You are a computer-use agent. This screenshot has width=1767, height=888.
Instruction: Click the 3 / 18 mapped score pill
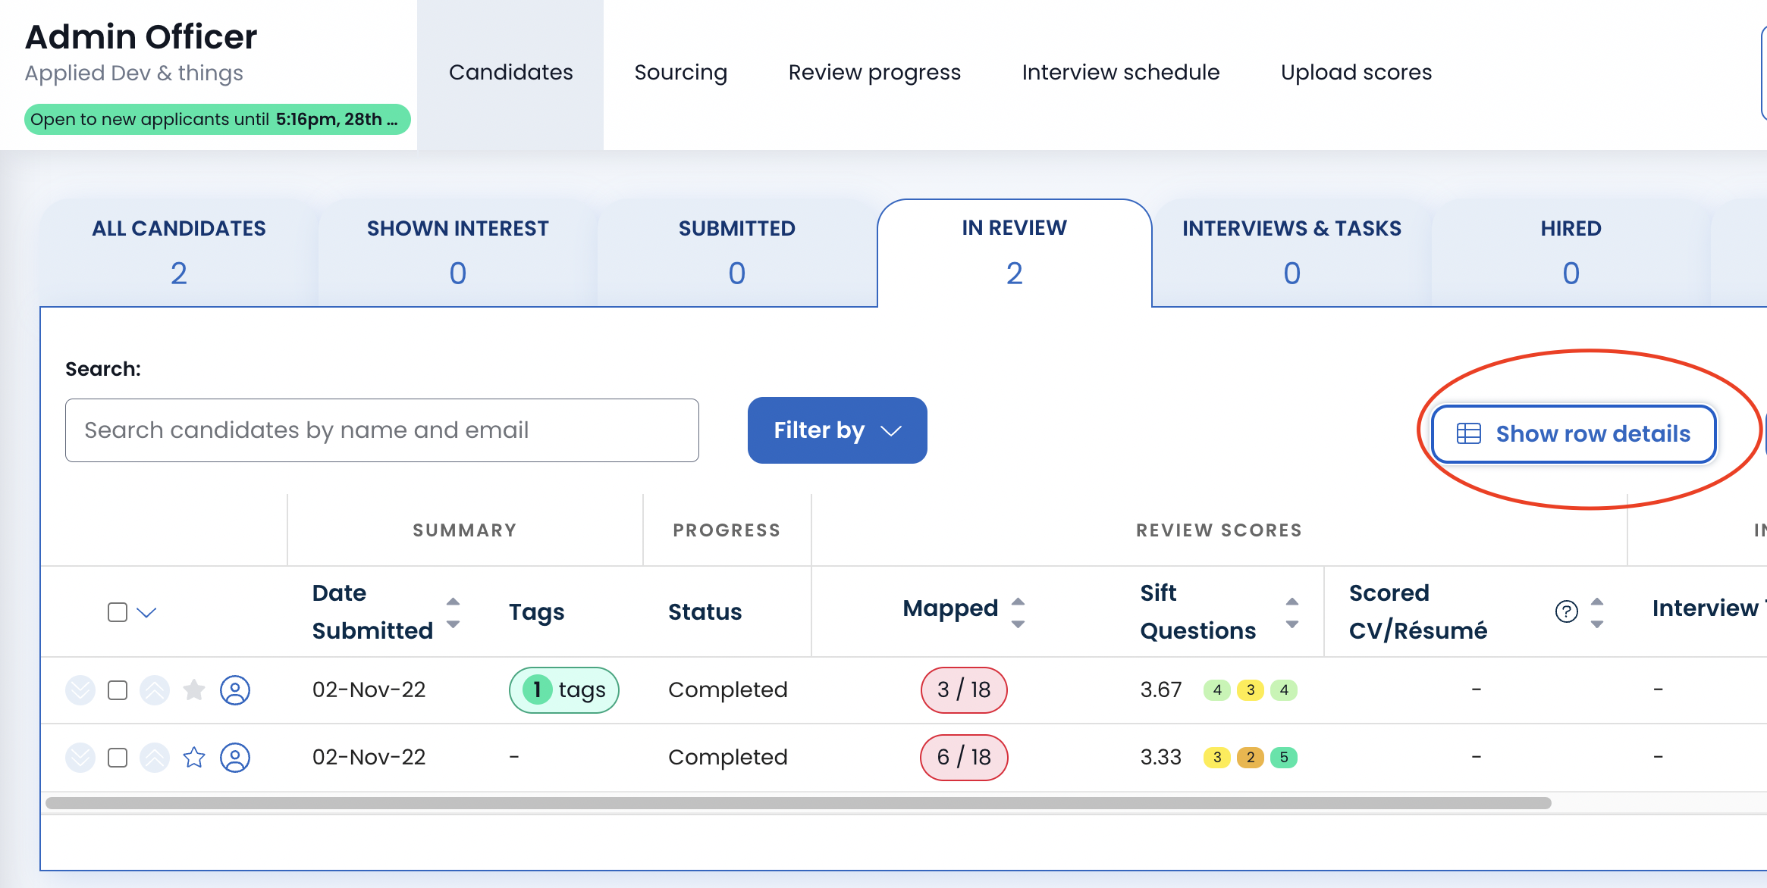point(964,690)
